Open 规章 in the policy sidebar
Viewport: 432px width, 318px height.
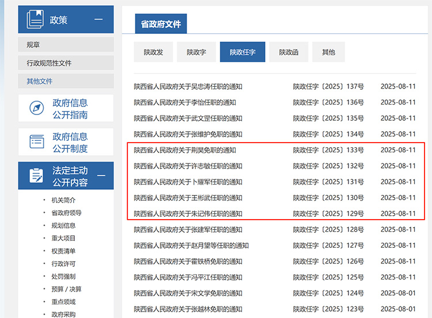33,45
